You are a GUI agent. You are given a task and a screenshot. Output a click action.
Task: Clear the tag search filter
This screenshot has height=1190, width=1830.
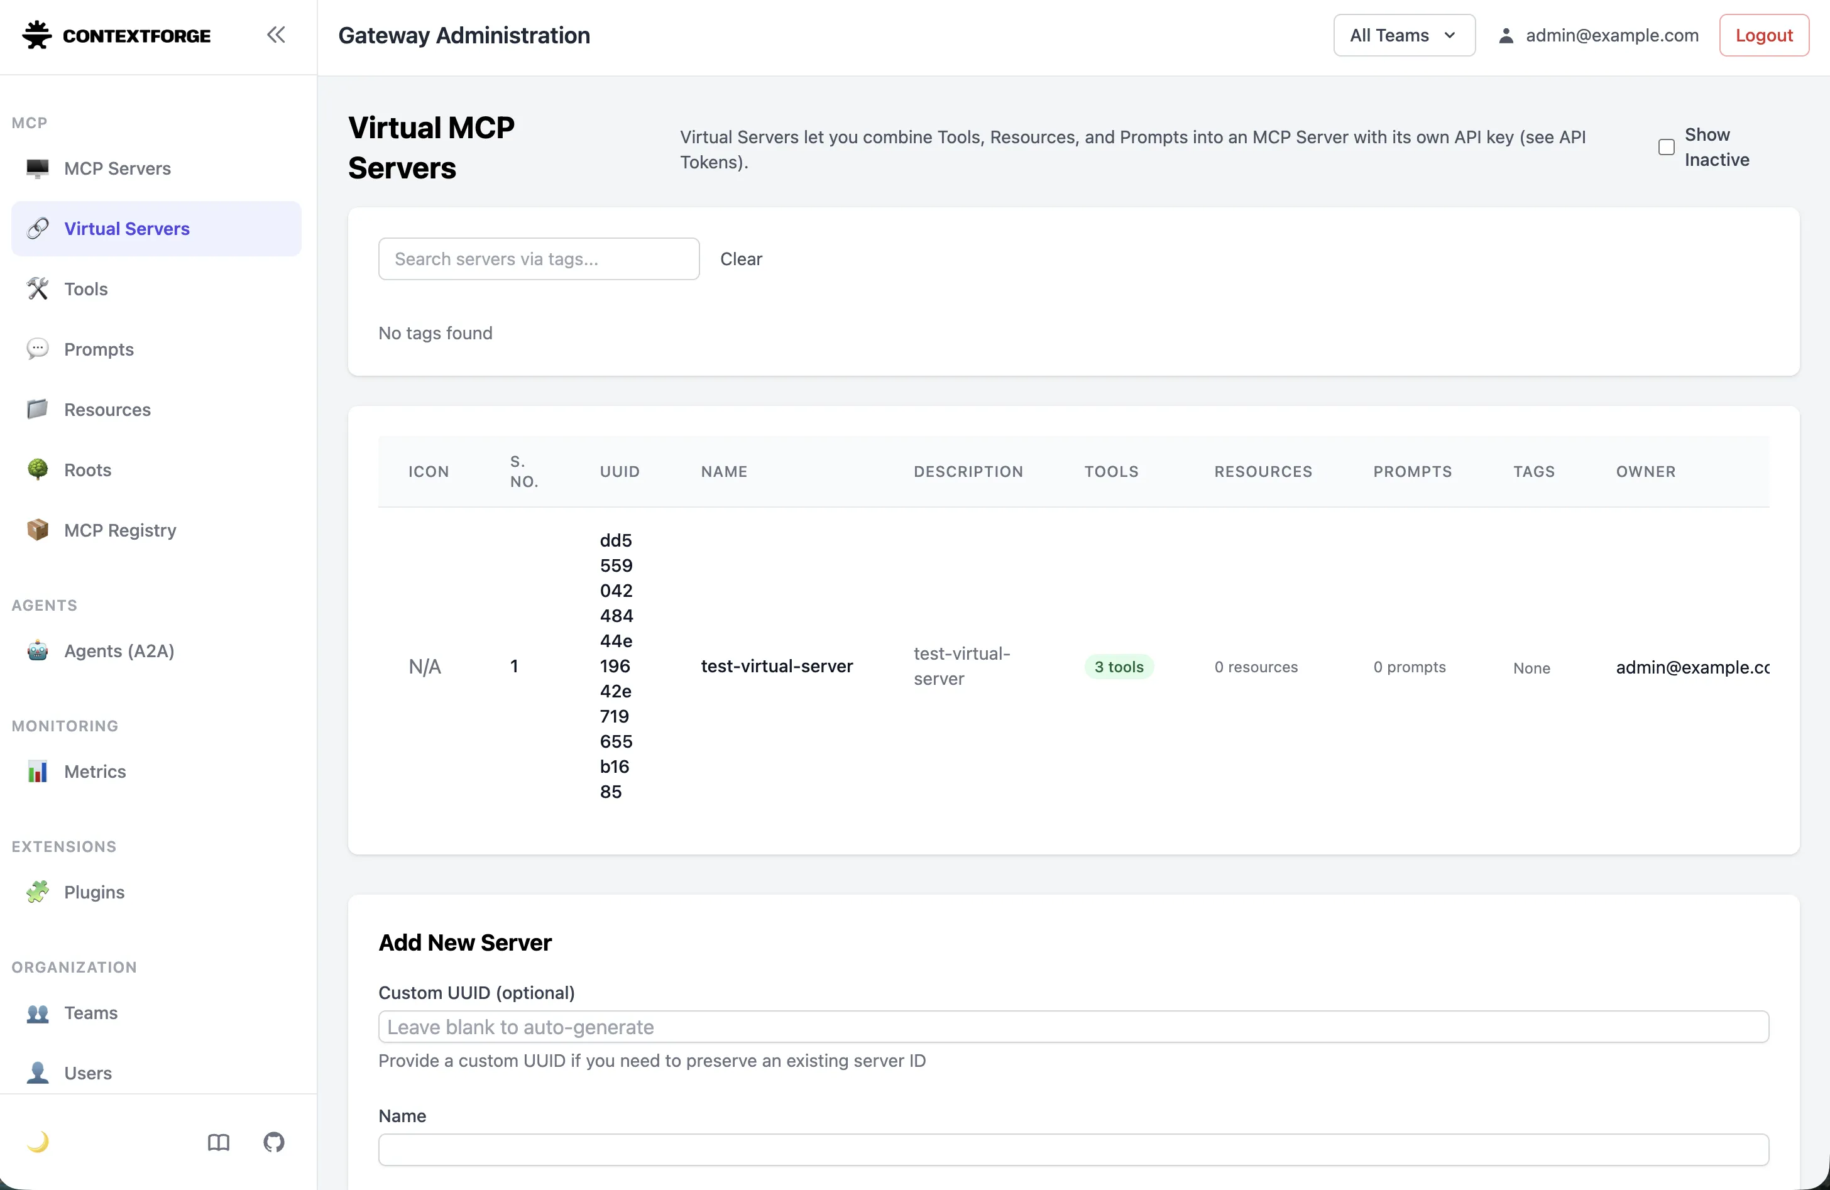740,259
